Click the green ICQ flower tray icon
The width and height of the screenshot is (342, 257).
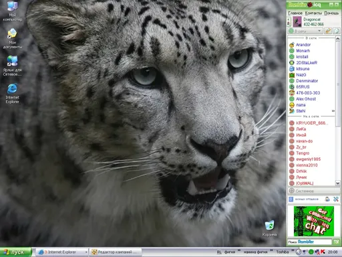point(311,252)
